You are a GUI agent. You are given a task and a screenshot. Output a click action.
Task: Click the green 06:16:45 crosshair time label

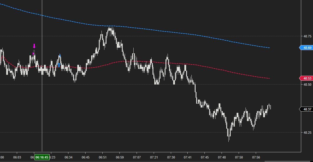click(x=42, y=157)
